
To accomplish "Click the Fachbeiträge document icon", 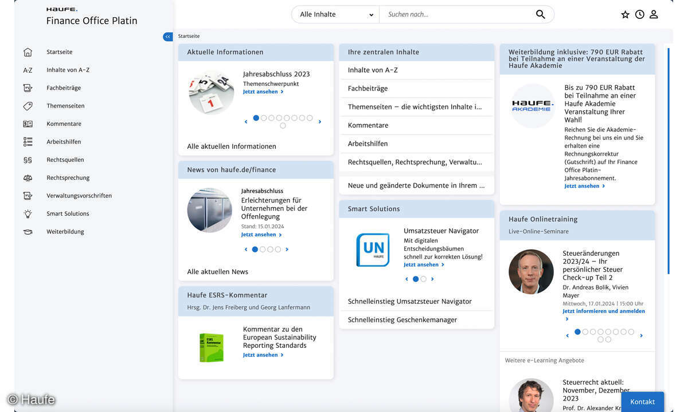I will point(28,88).
